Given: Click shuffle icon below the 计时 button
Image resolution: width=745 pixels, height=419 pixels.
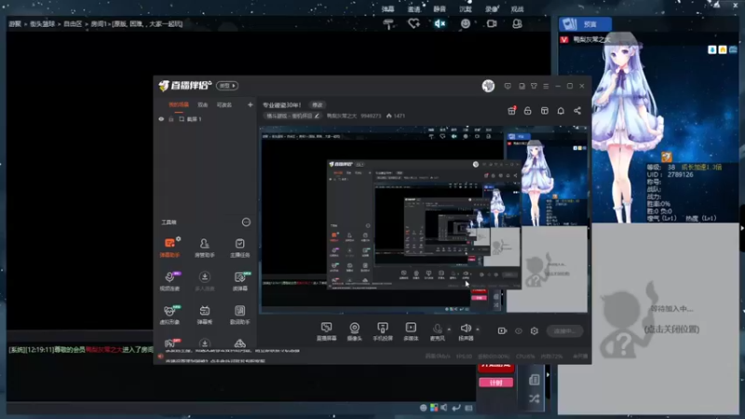Looking at the screenshot, I should point(534,399).
